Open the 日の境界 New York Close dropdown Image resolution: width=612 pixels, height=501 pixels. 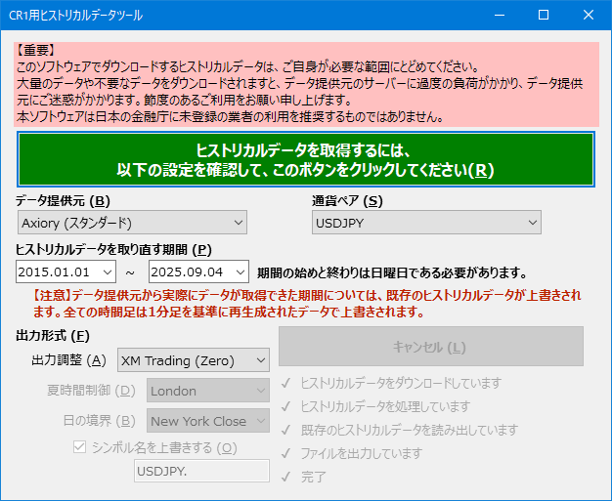point(208,421)
